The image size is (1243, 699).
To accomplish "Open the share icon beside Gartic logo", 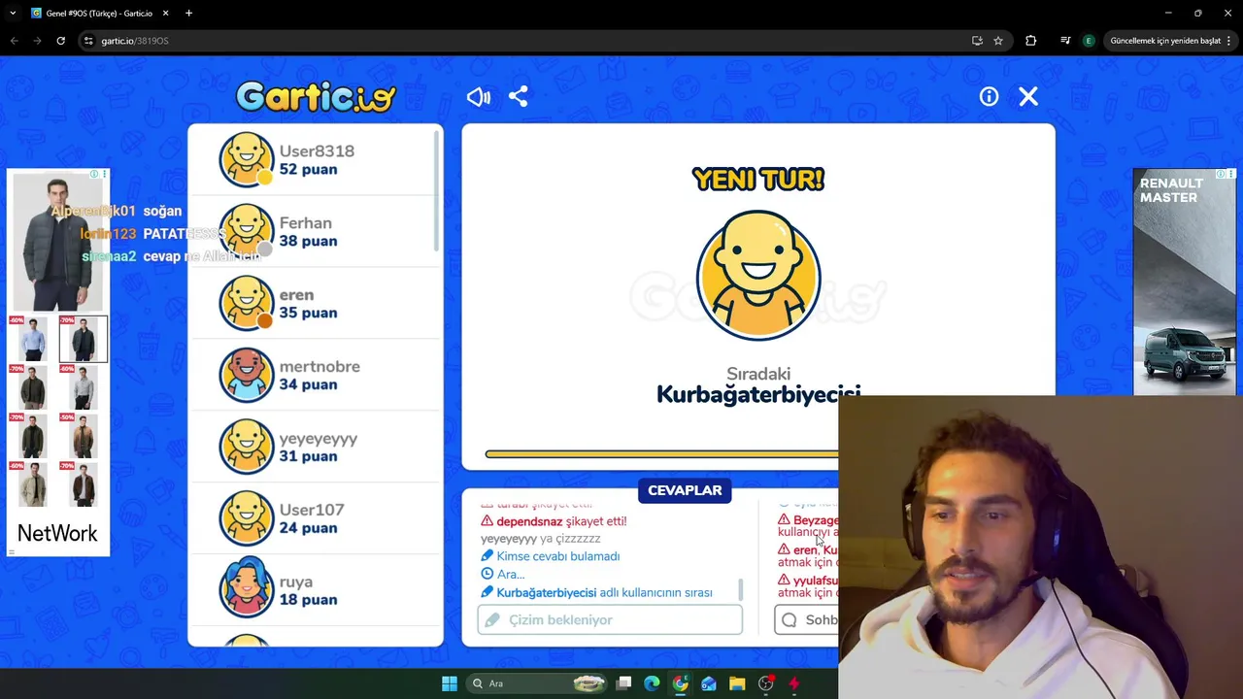I will pos(519,96).
